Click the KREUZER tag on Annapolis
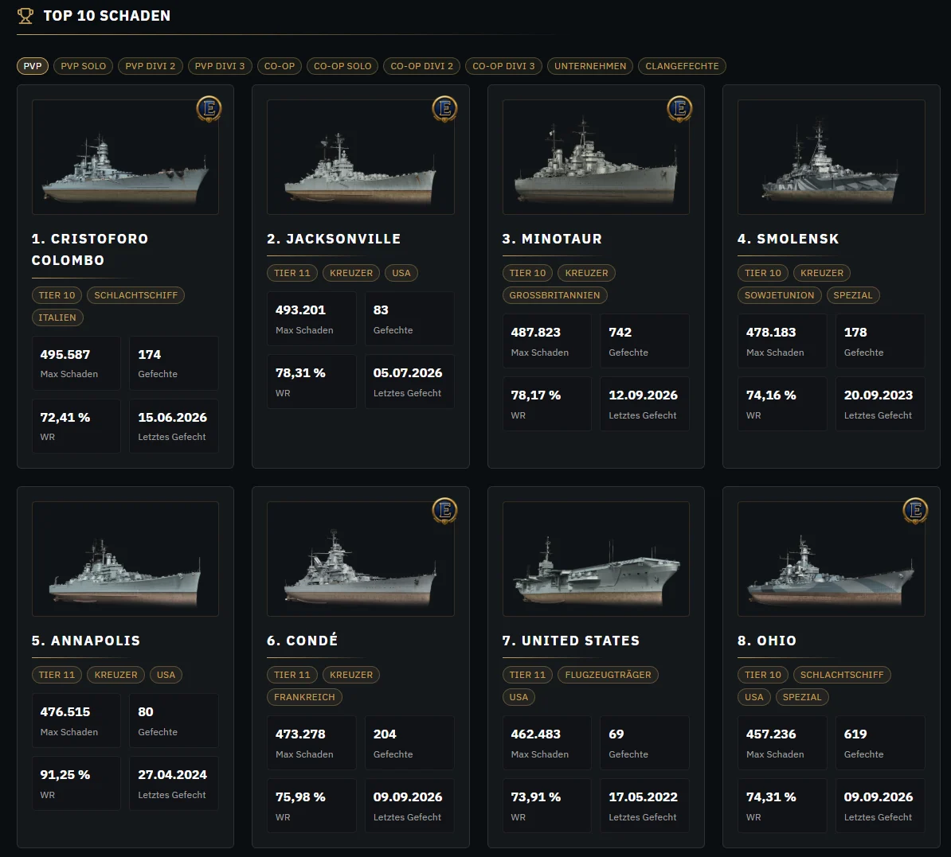The height and width of the screenshot is (857, 951). [115, 675]
